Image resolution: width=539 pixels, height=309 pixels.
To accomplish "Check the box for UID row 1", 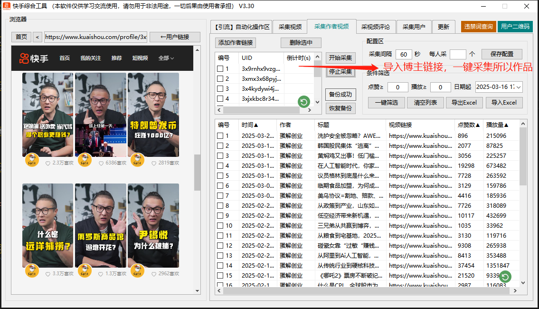I will [220, 69].
